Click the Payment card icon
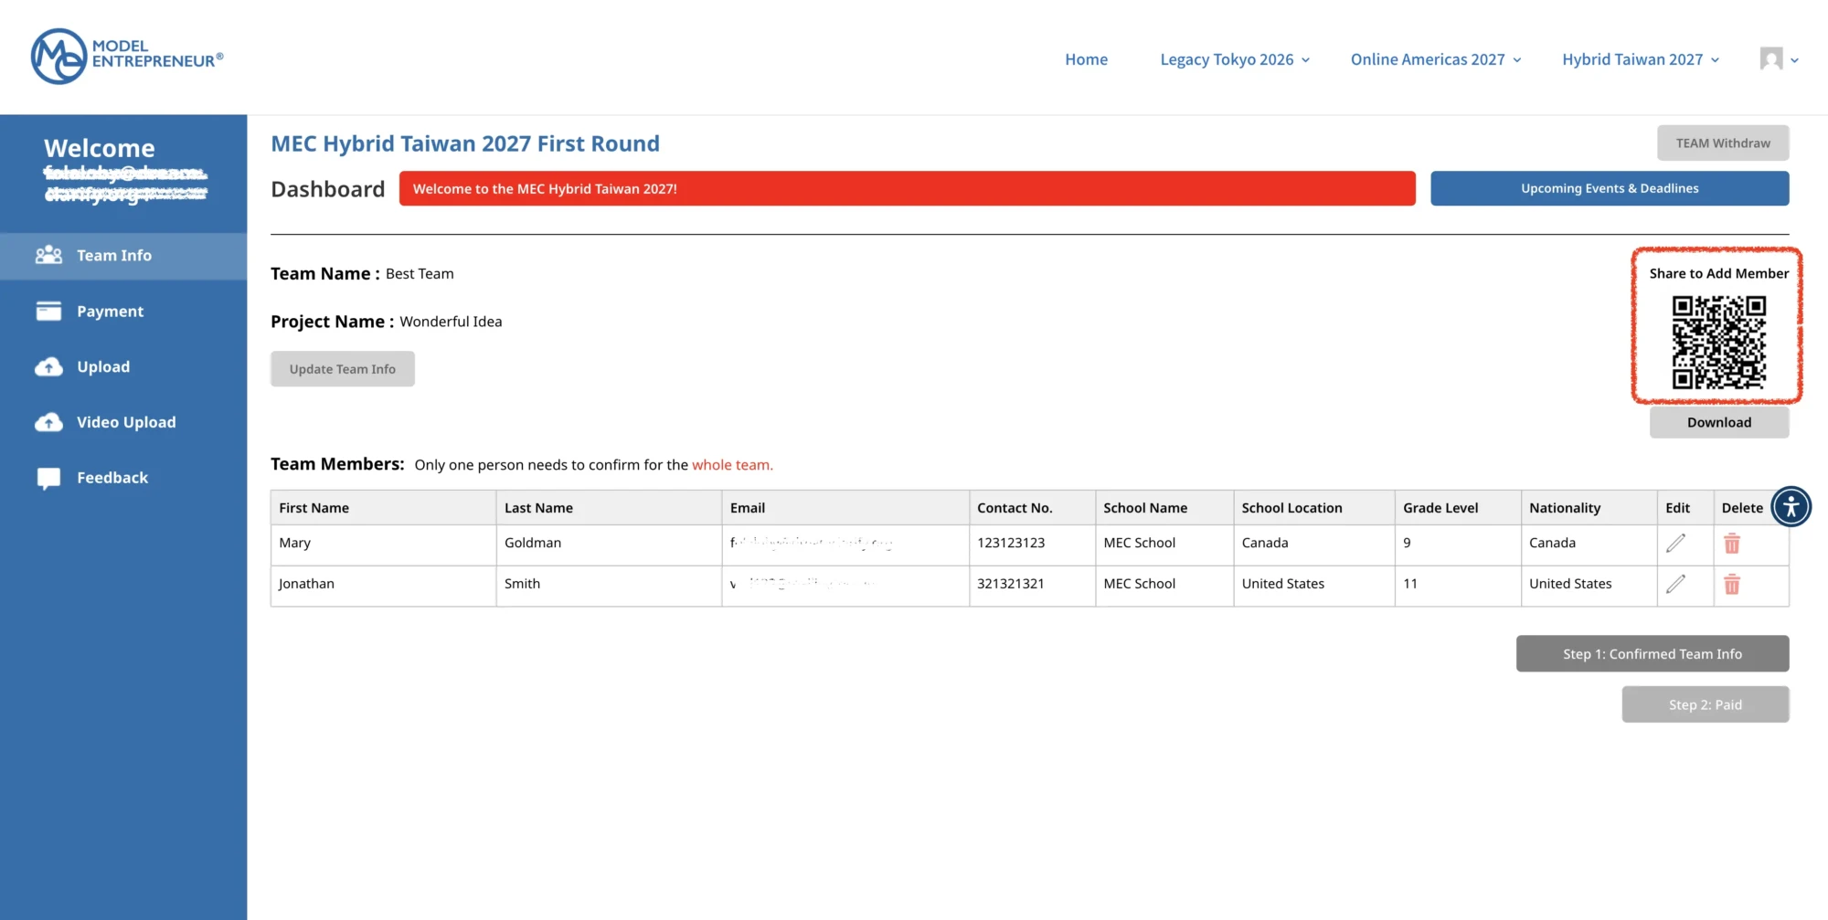The image size is (1828, 920). pos(48,312)
